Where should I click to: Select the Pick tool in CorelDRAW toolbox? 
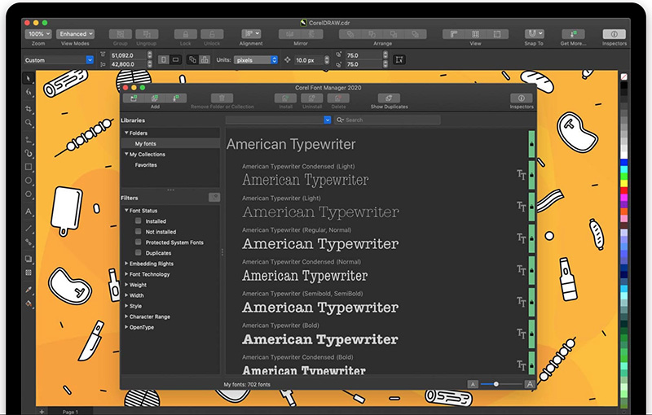click(29, 78)
